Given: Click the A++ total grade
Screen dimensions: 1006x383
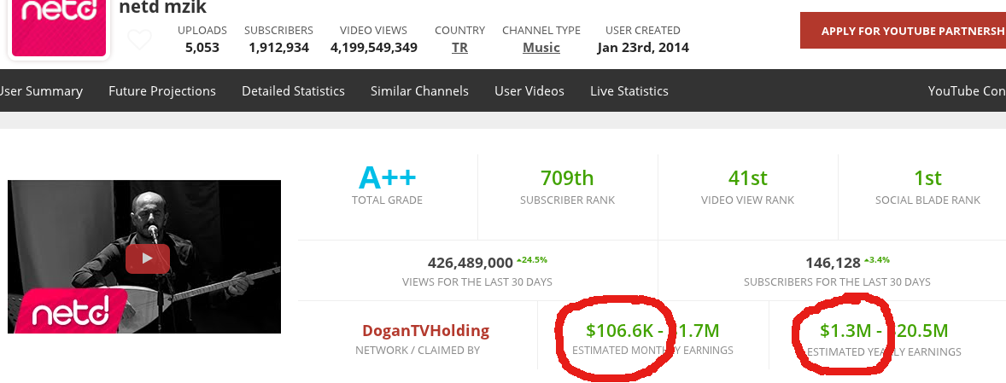Looking at the screenshot, I should tap(388, 177).
